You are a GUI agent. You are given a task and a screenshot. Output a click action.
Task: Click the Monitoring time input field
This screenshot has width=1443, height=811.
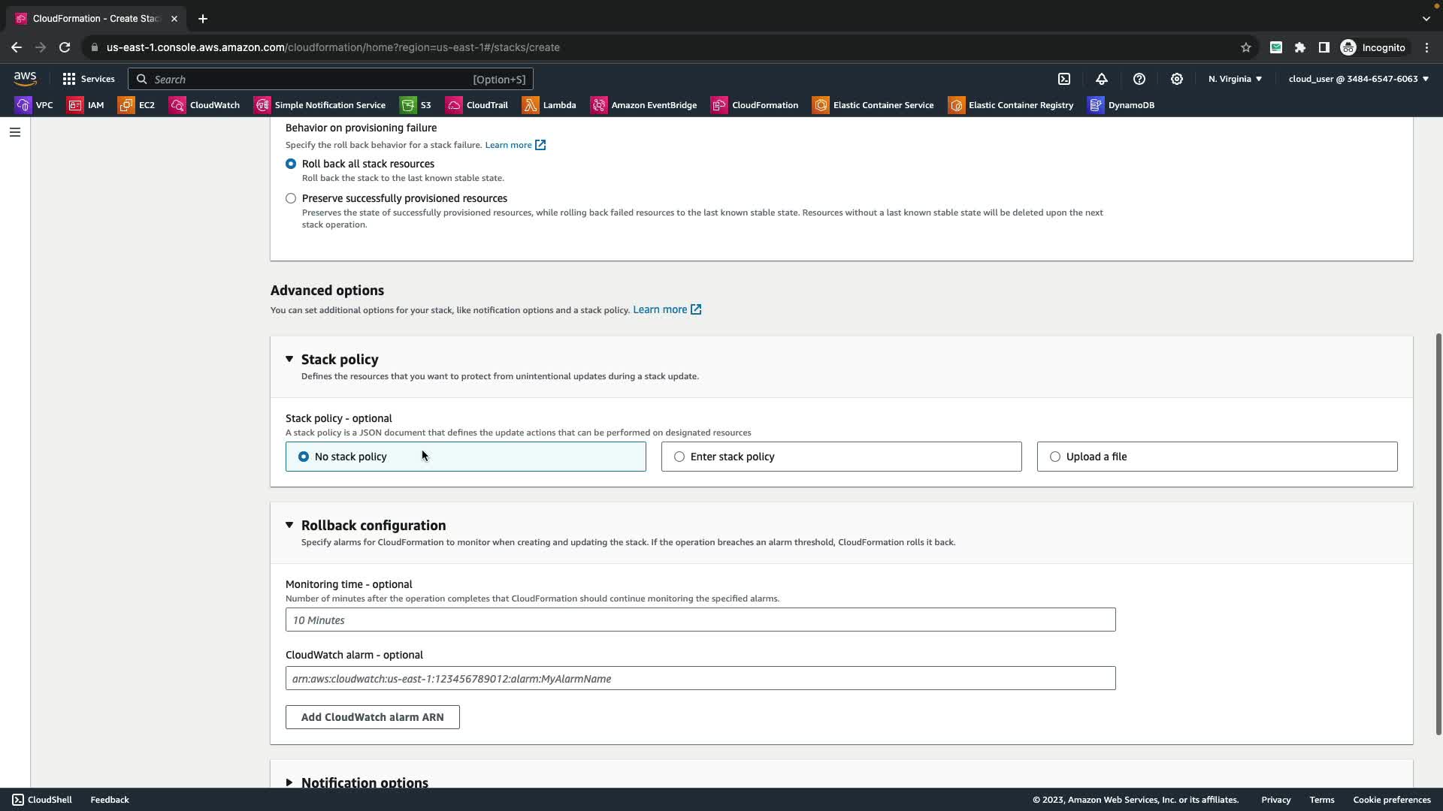[700, 620]
